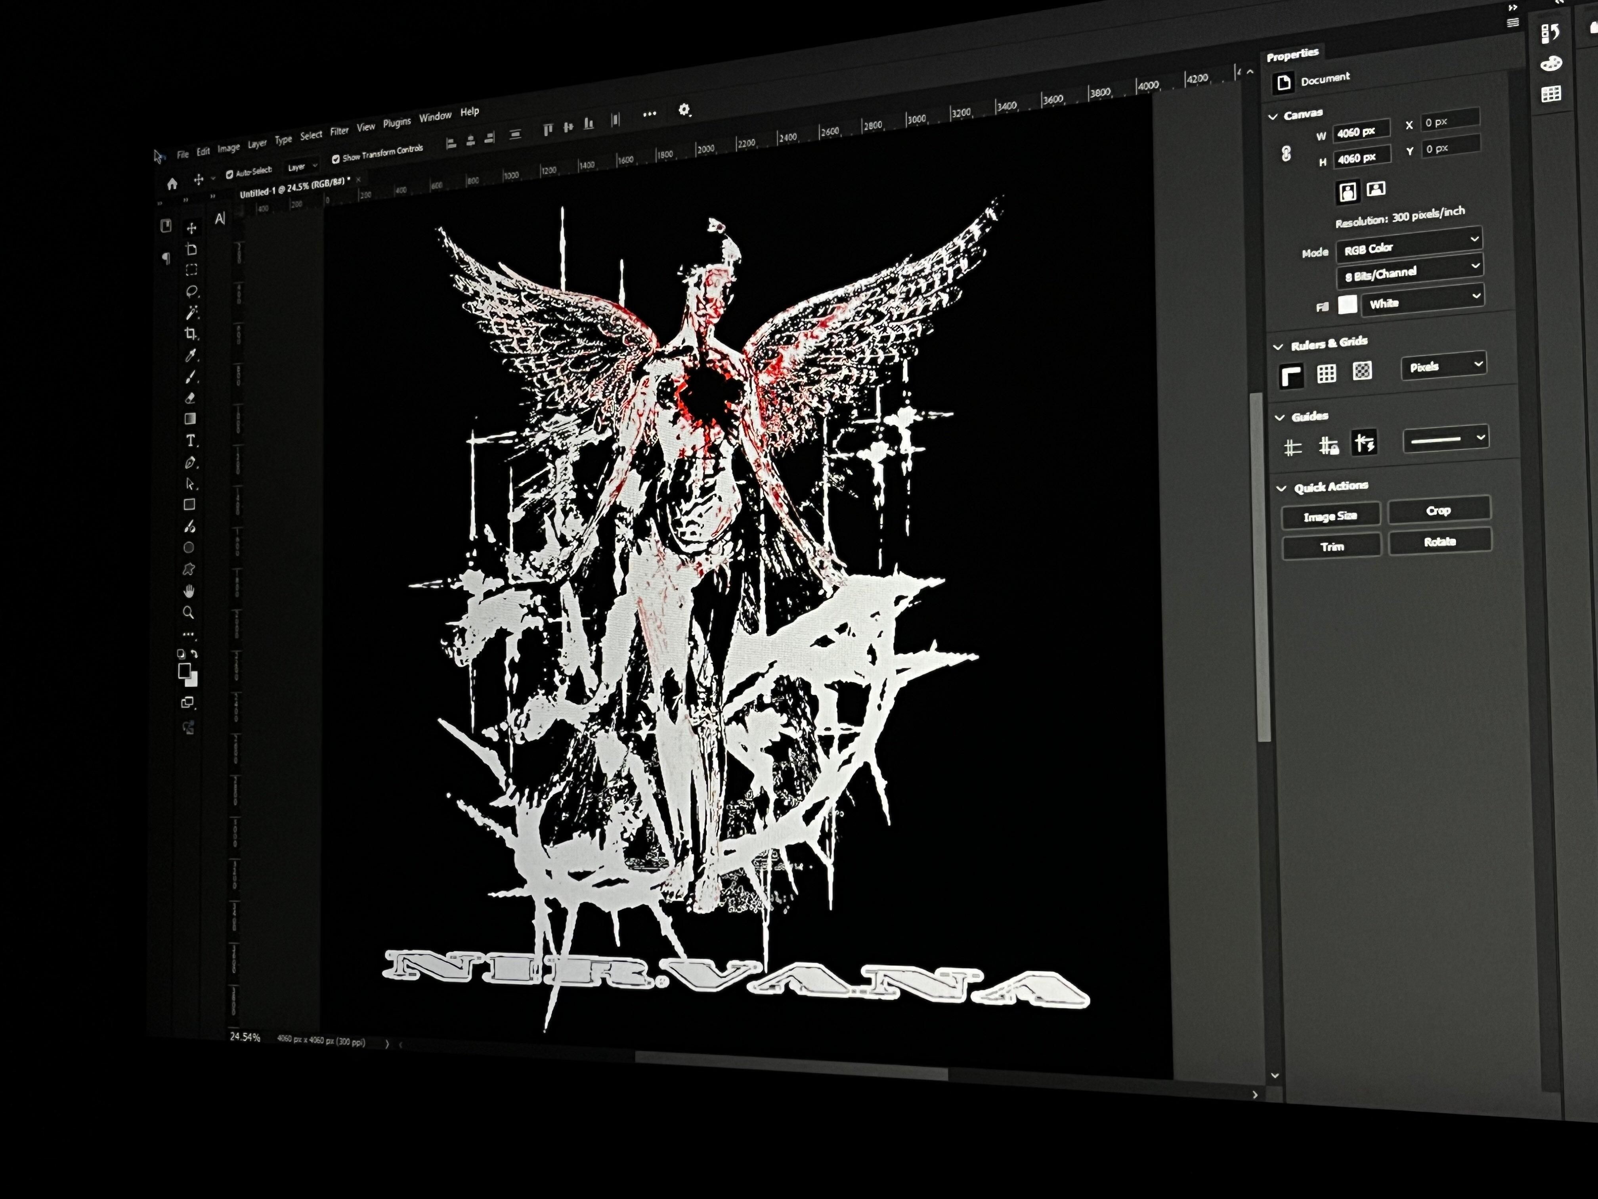Select the Move tool in the toolbar
Image resolution: width=1598 pixels, height=1199 pixels.
click(191, 228)
